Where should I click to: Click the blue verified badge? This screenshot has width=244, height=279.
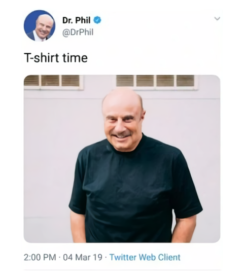tap(97, 20)
